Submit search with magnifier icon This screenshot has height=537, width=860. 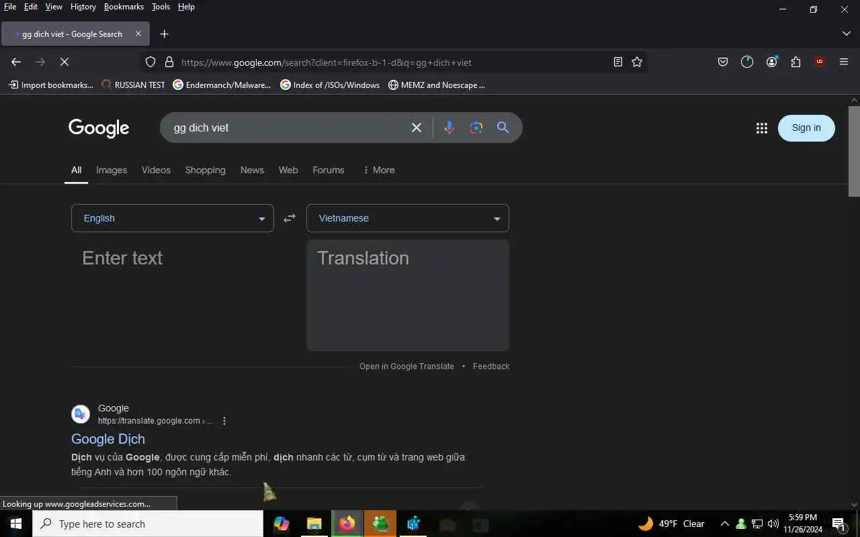click(503, 128)
